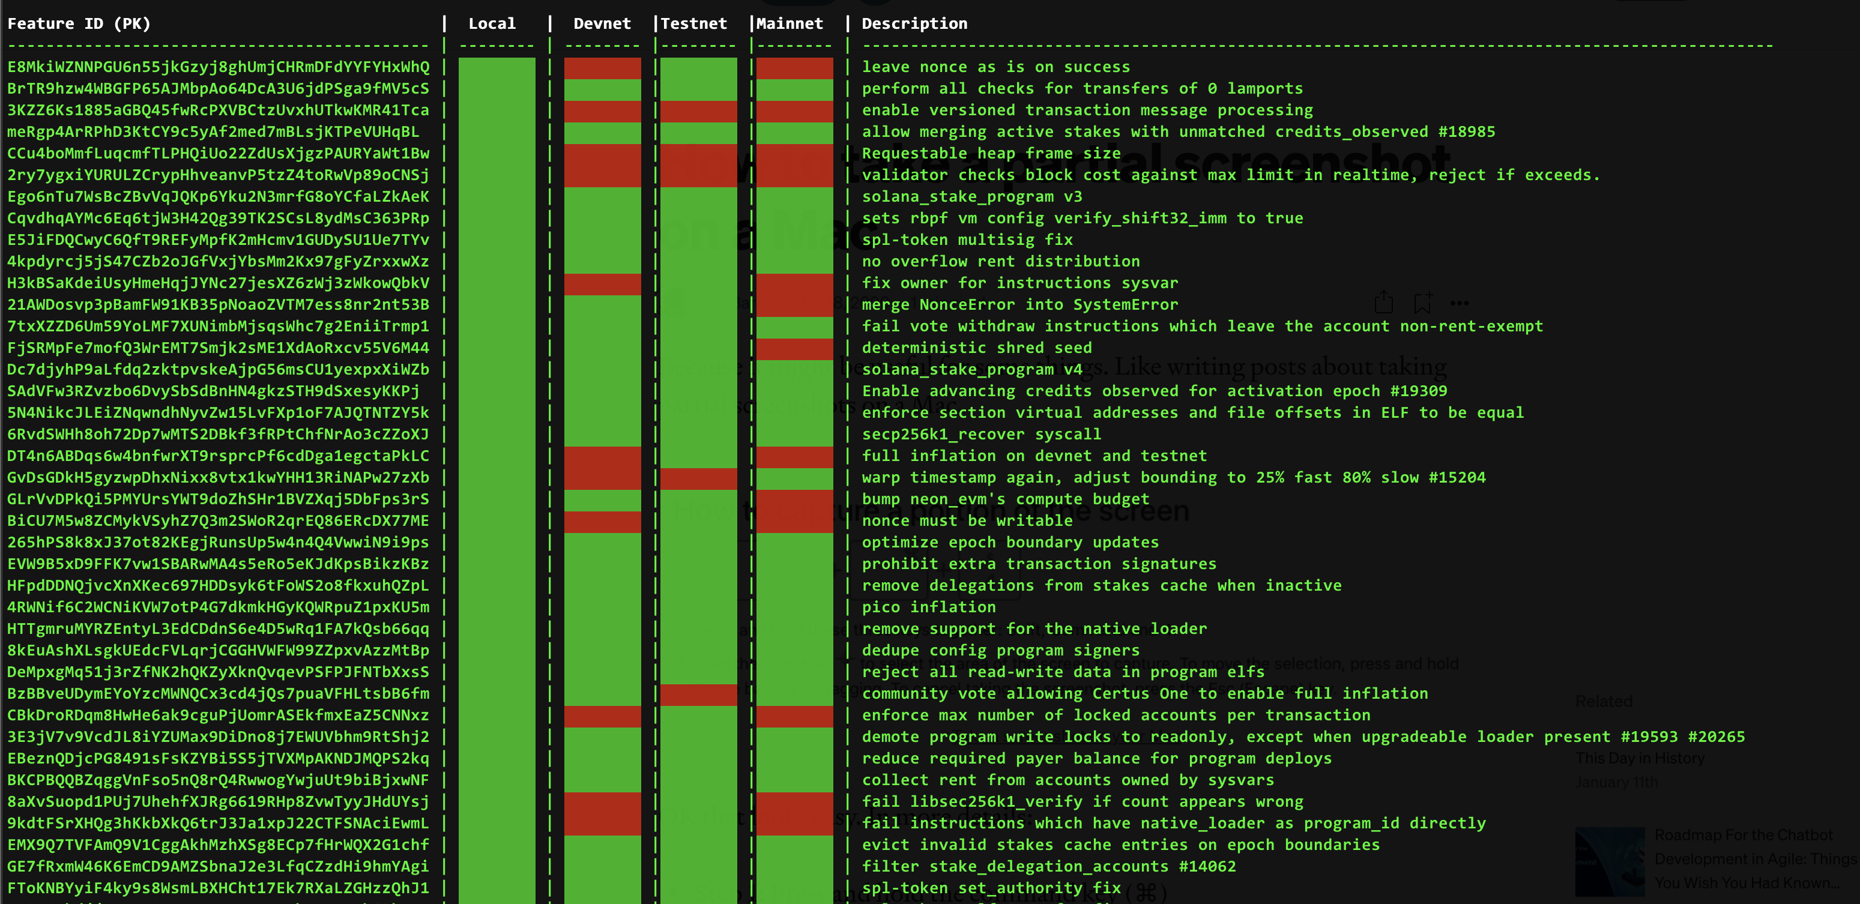Screen dimensions: 1860x904
Task: Select feature ID EBeznQDjcPG8491sFsKZYBi5S5jTVXMpAKNDJMQPS2kq
Action: pyautogui.click(x=218, y=759)
